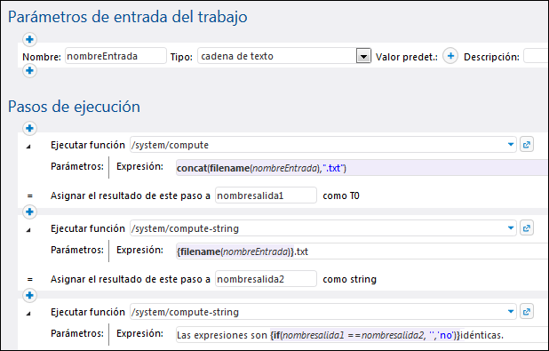
Task: Collapse the /system/compute step triangle
Action: click(28, 147)
